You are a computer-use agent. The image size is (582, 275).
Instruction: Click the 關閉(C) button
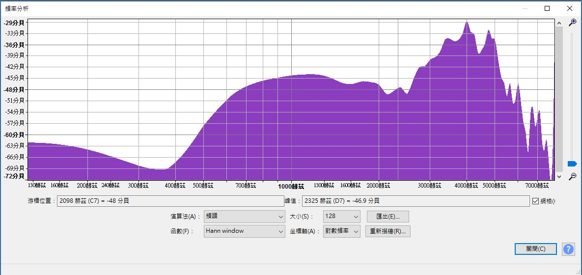tap(535, 249)
